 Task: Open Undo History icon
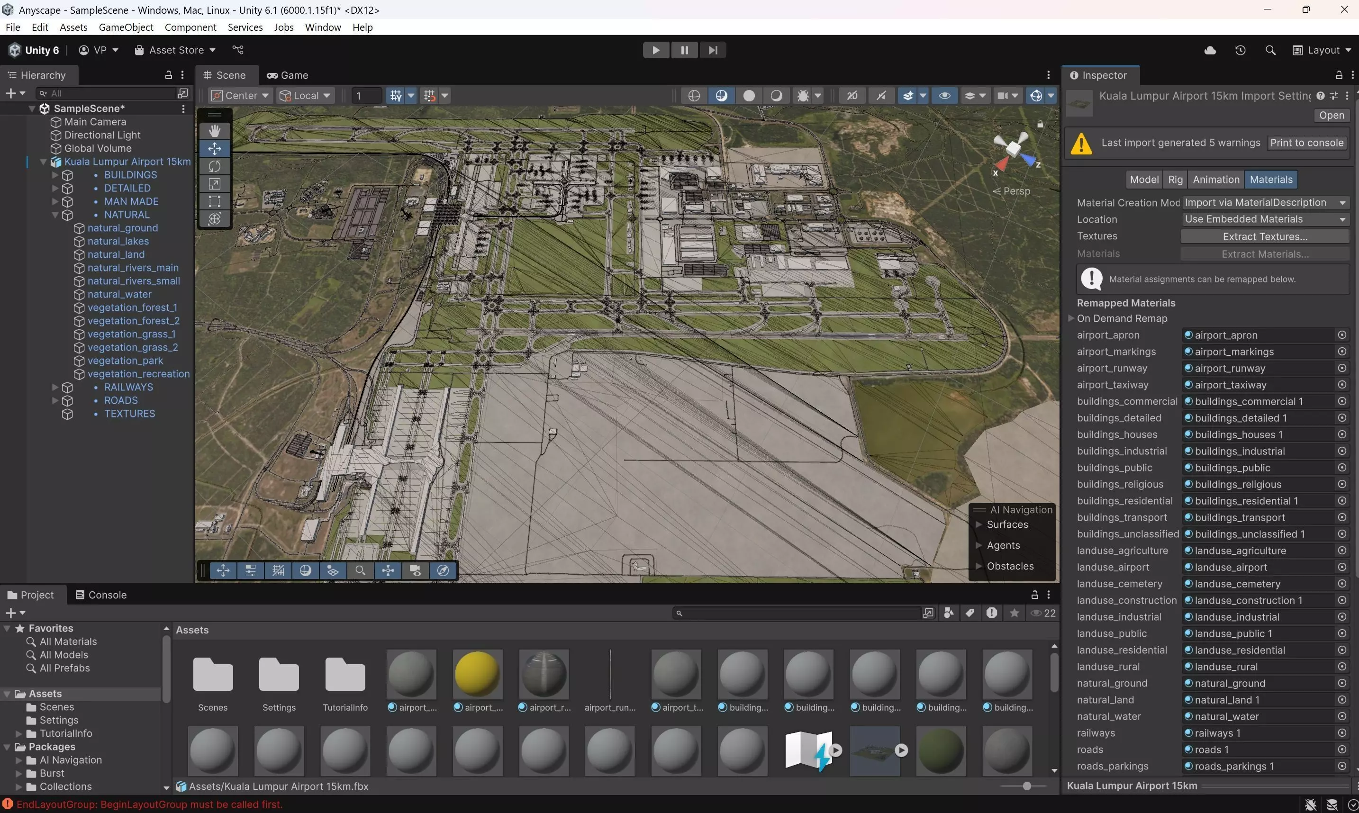(x=1240, y=50)
